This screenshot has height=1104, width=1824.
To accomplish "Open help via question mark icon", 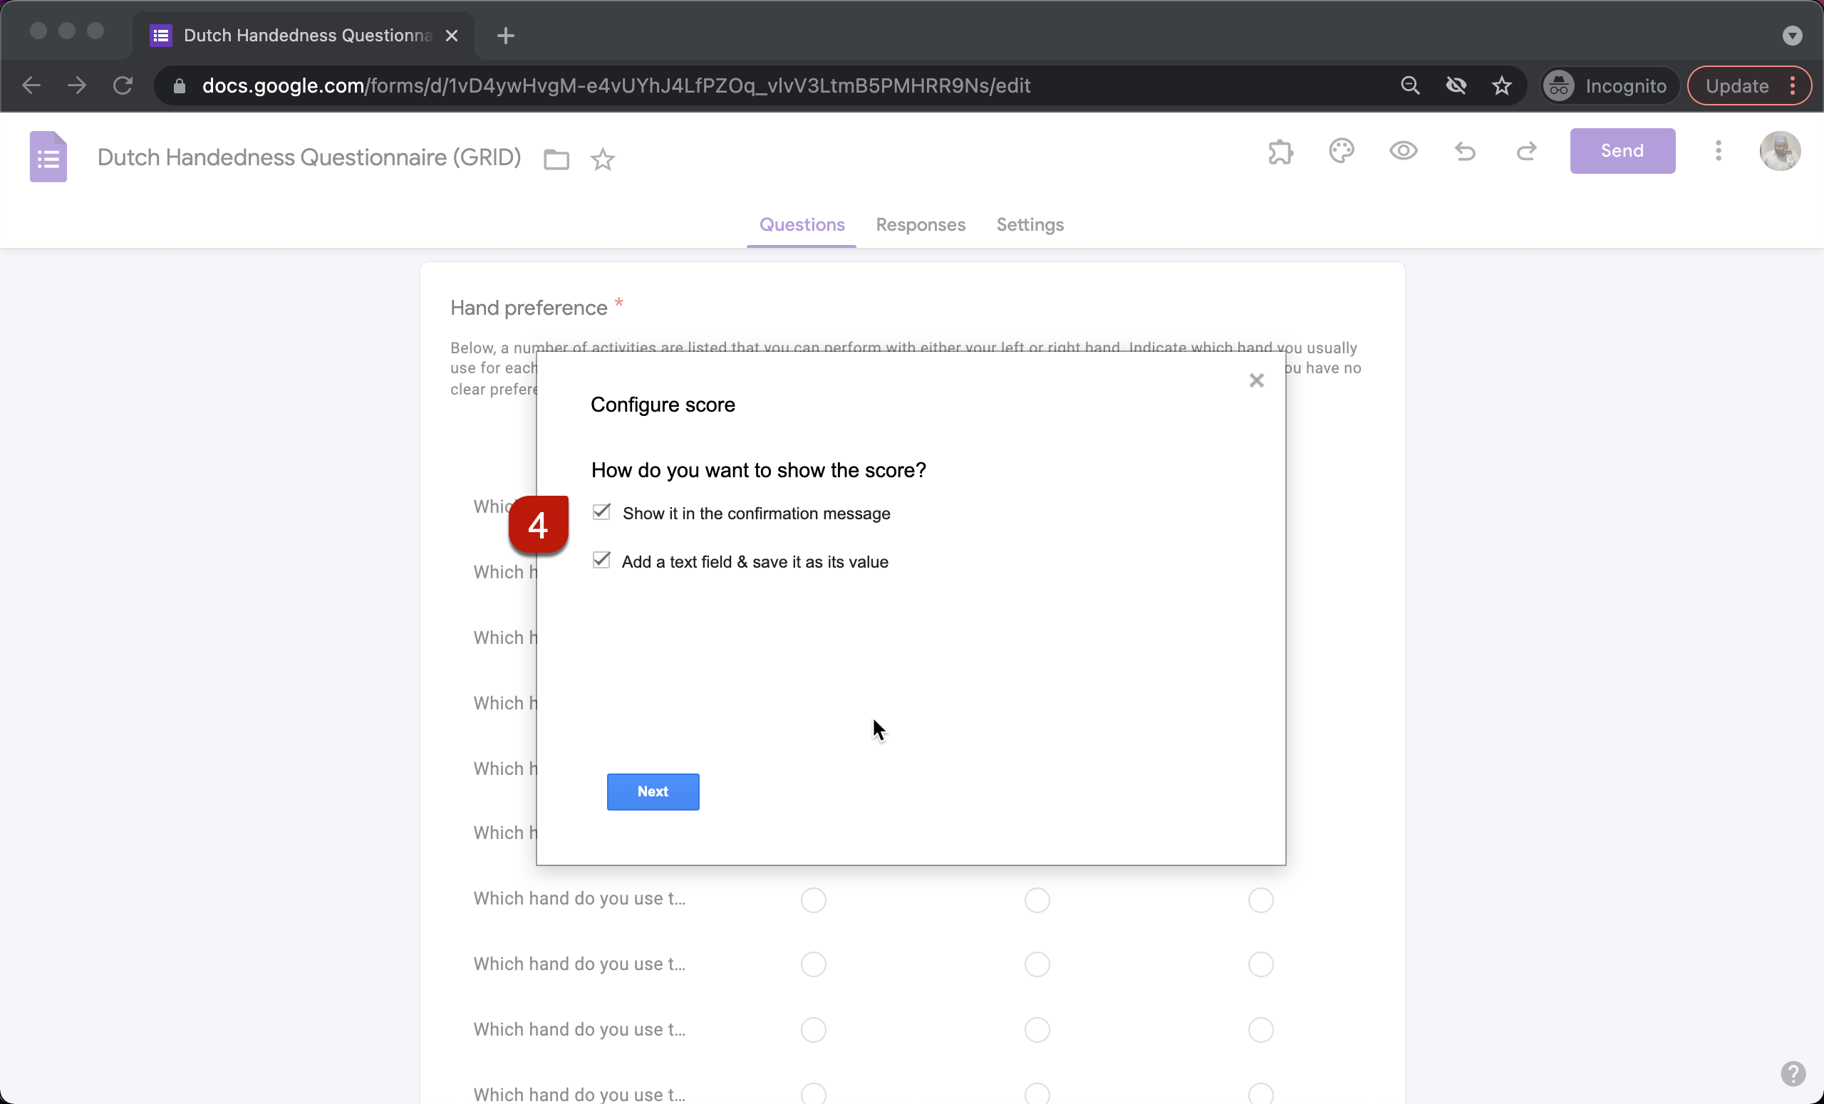I will coord(1794,1073).
